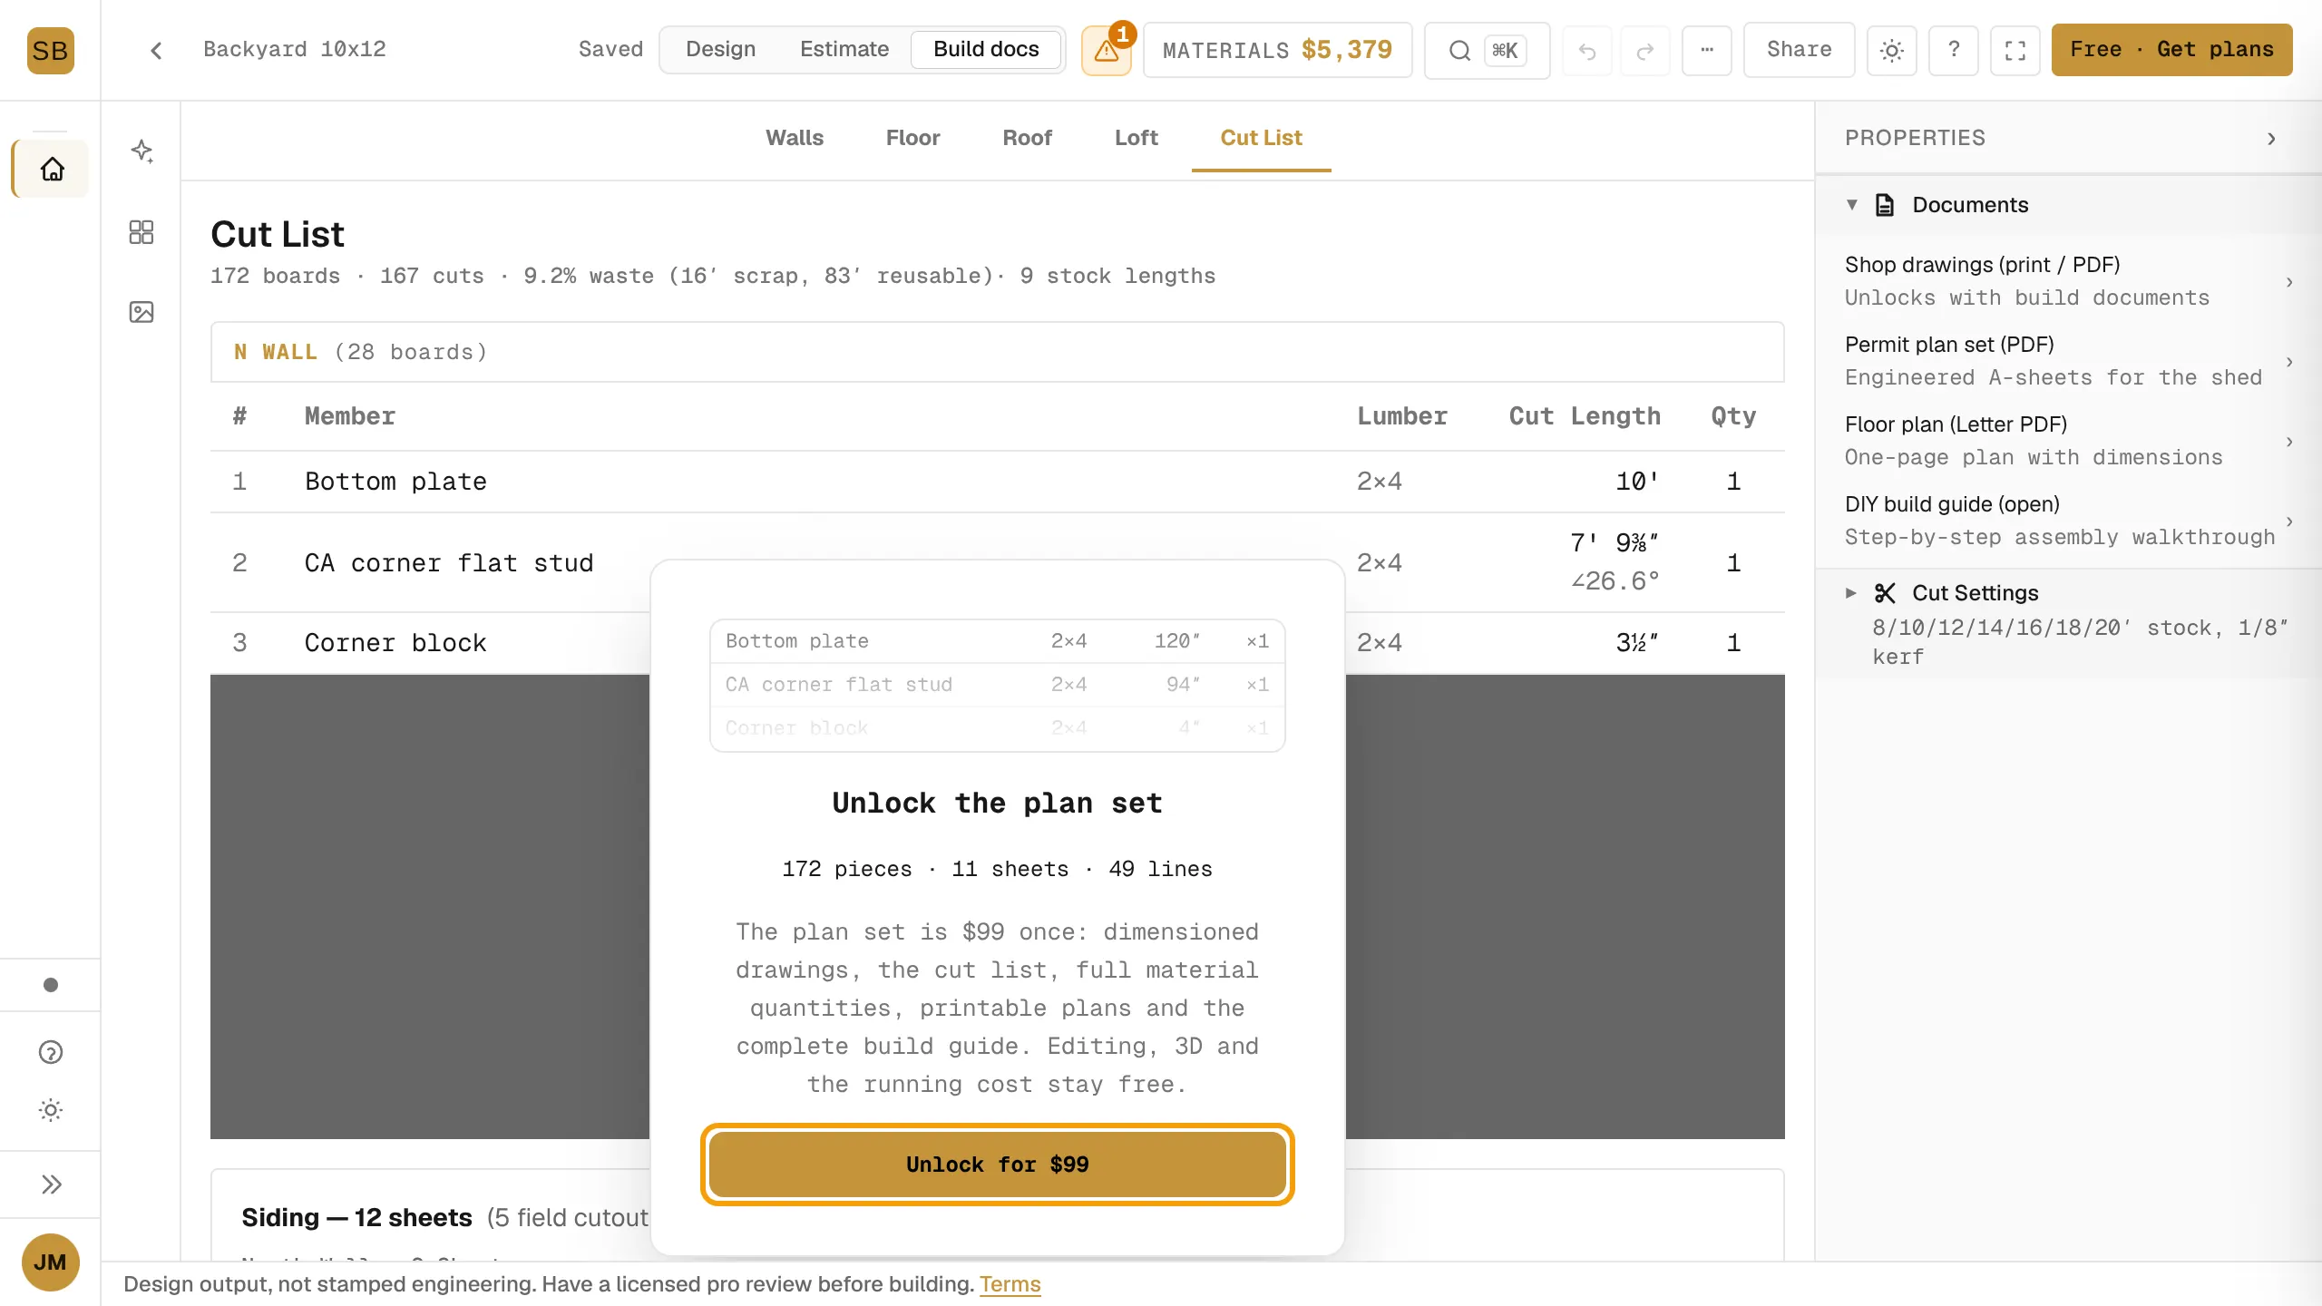Toggle theme with top bar sun icon

tap(1891, 50)
